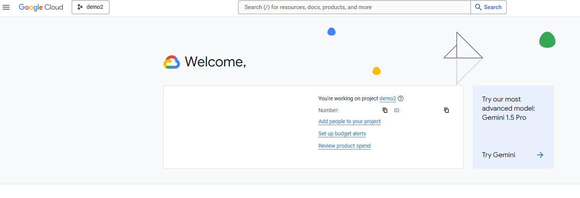
Task: Click the ID: label
Action: coord(397,110)
